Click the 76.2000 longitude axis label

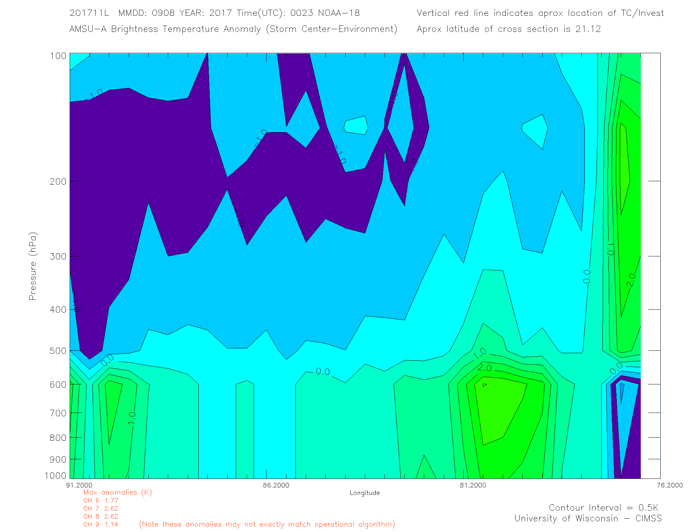point(670,485)
